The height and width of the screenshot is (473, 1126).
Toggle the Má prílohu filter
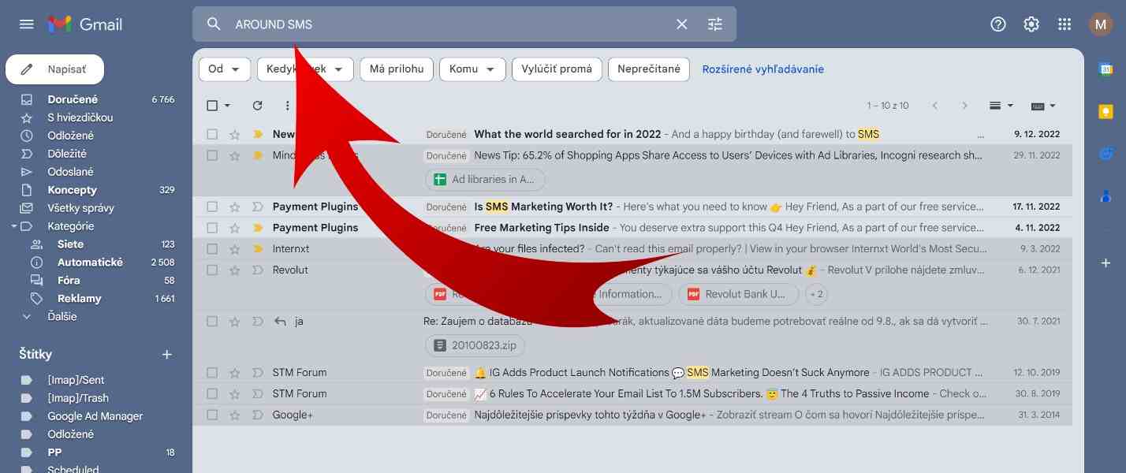pyautogui.click(x=397, y=69)
